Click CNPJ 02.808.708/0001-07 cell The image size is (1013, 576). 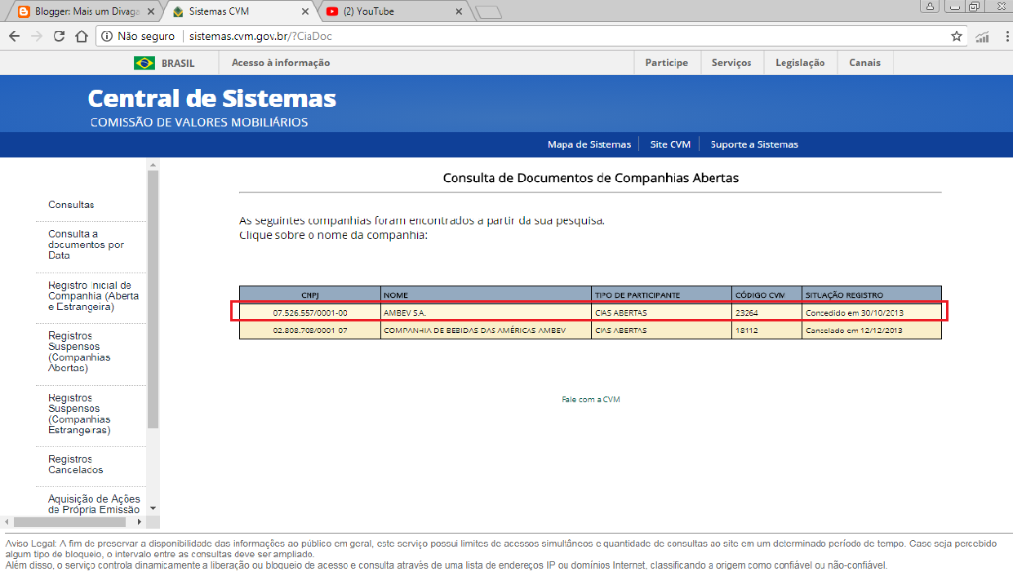point(310,330)
